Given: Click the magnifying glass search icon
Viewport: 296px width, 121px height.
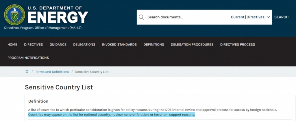Looking at the screenshot, I should [141, 17].
